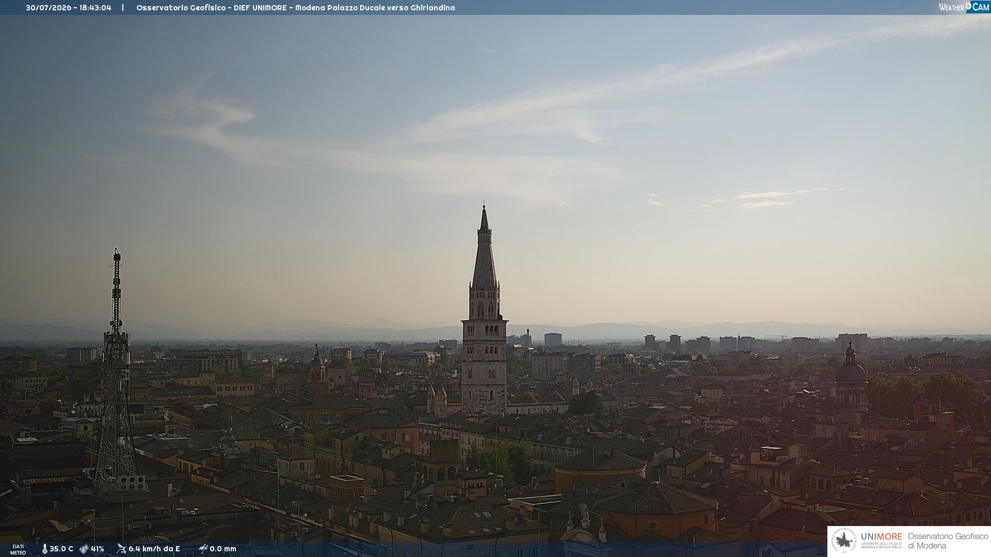Click the 6.4 km/h da E wind reading
Viewport: 991px width, 557px height.
pos(154,549)
